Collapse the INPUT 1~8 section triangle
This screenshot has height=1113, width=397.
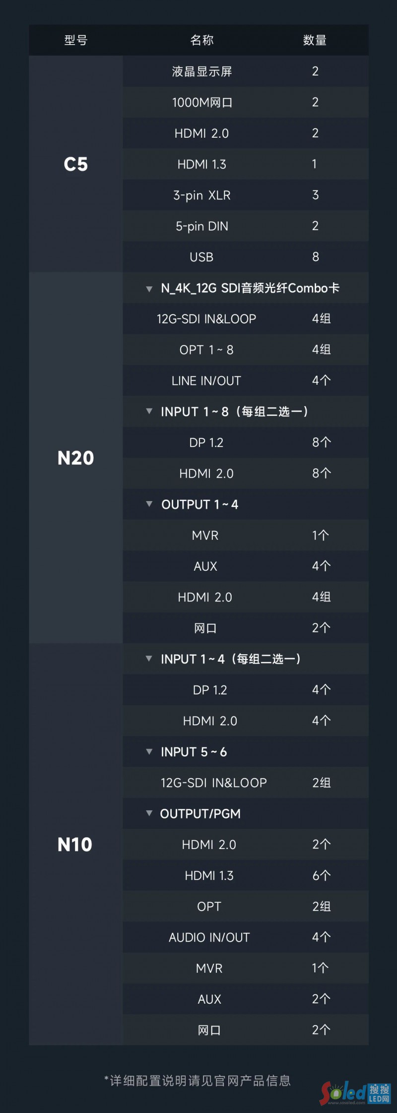[x=149, y=411]
